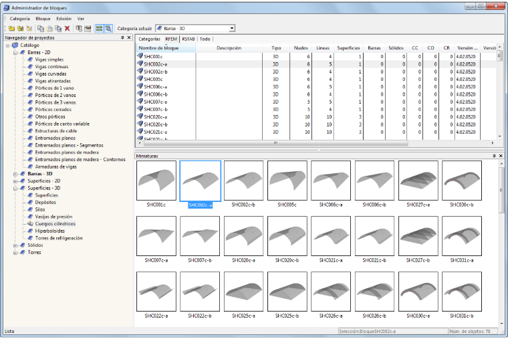This screenshot has width=508, height=339.
Task: Open the Categoría actual dropdown
Action: (x=232, y=29)
